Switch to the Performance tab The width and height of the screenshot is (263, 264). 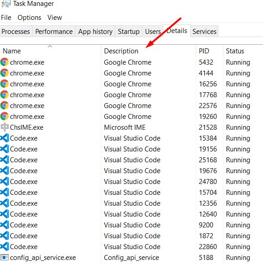[x=54, y=32]
